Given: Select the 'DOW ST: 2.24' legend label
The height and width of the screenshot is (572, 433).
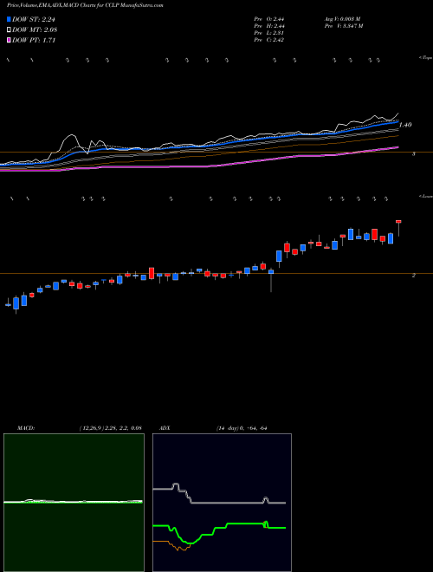Looking at the screenshot, I should tap(34, 20).
